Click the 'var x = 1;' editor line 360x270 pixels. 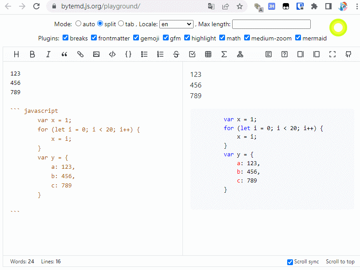pos(55,120)
